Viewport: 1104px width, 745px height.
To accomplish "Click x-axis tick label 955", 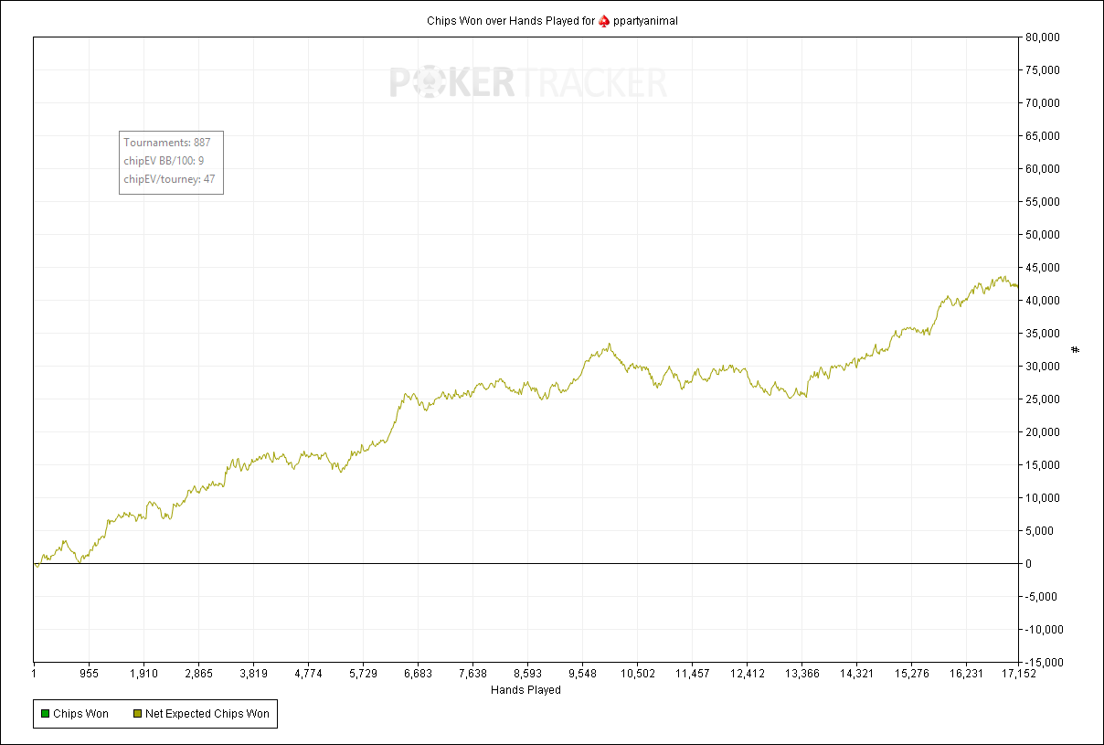I will [x=89, y=674].
